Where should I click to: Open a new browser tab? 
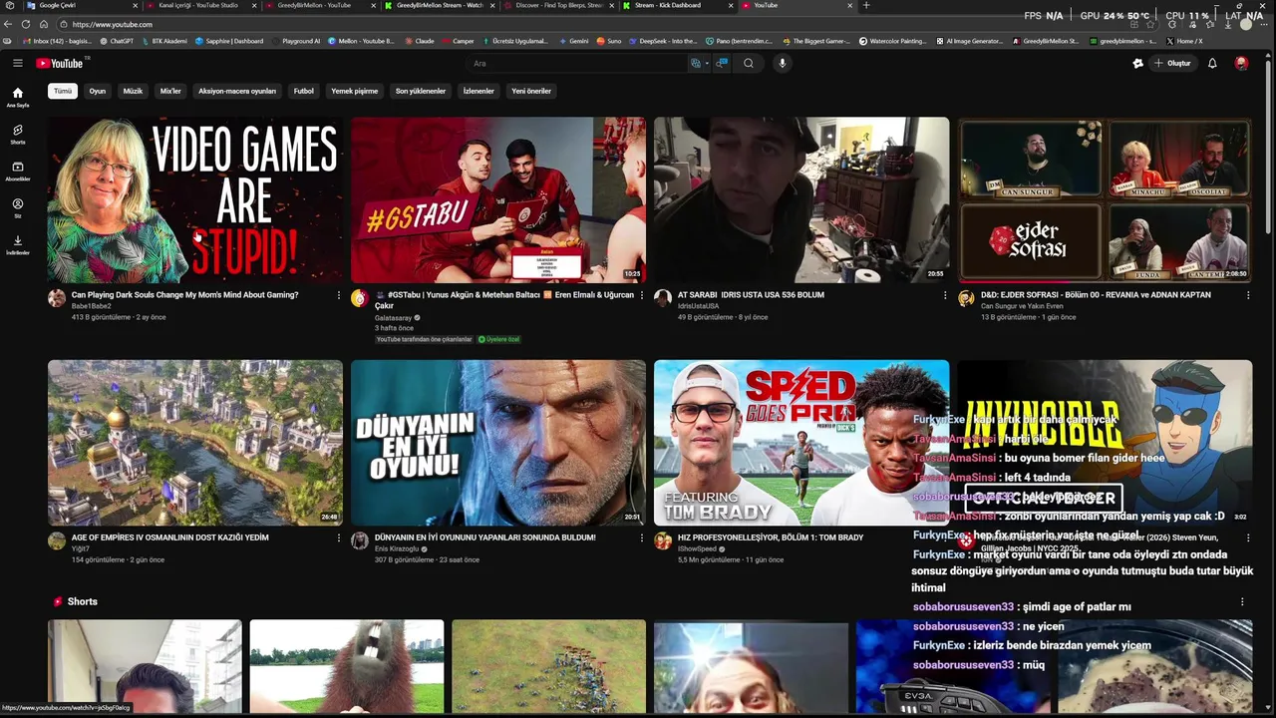866,5
